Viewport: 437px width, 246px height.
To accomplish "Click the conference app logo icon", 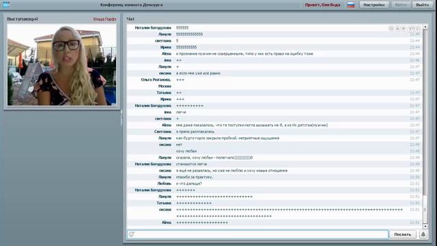I will (x=6, y=4).
